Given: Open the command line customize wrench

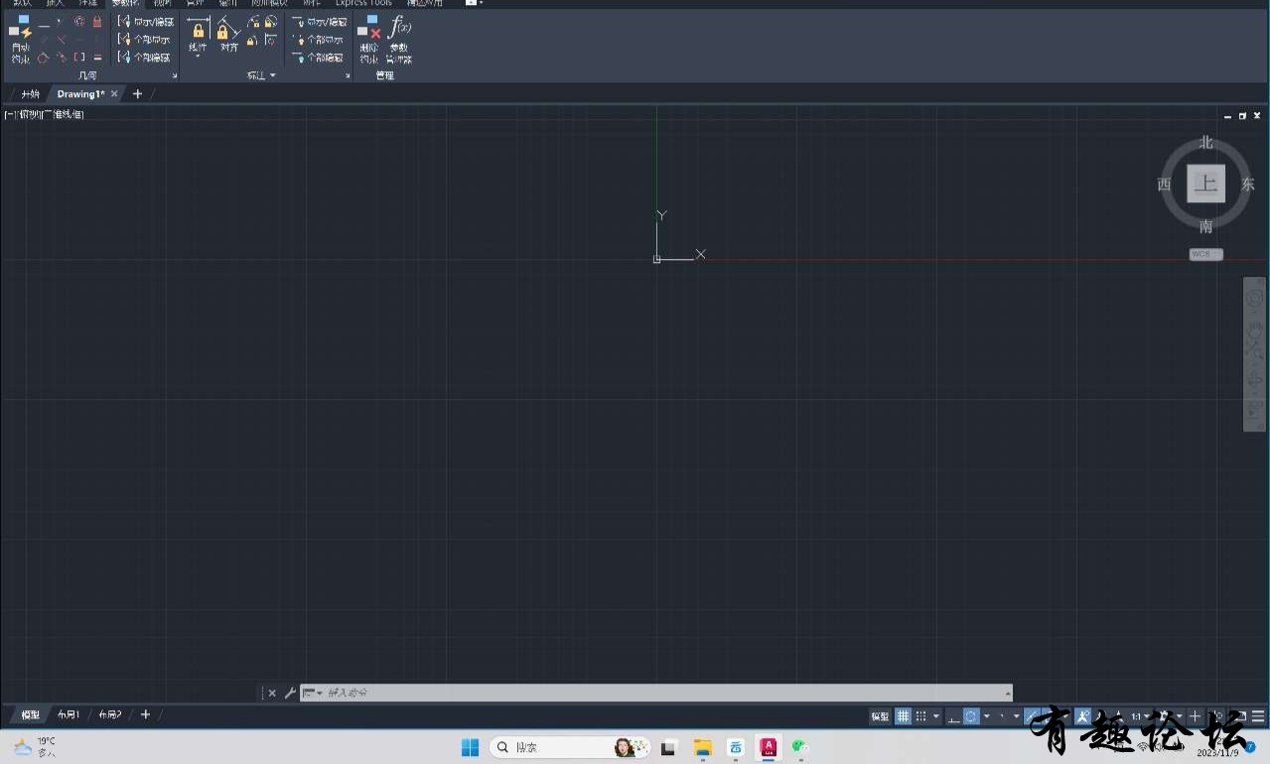Looking at the screenshot, I should point(290,693).
